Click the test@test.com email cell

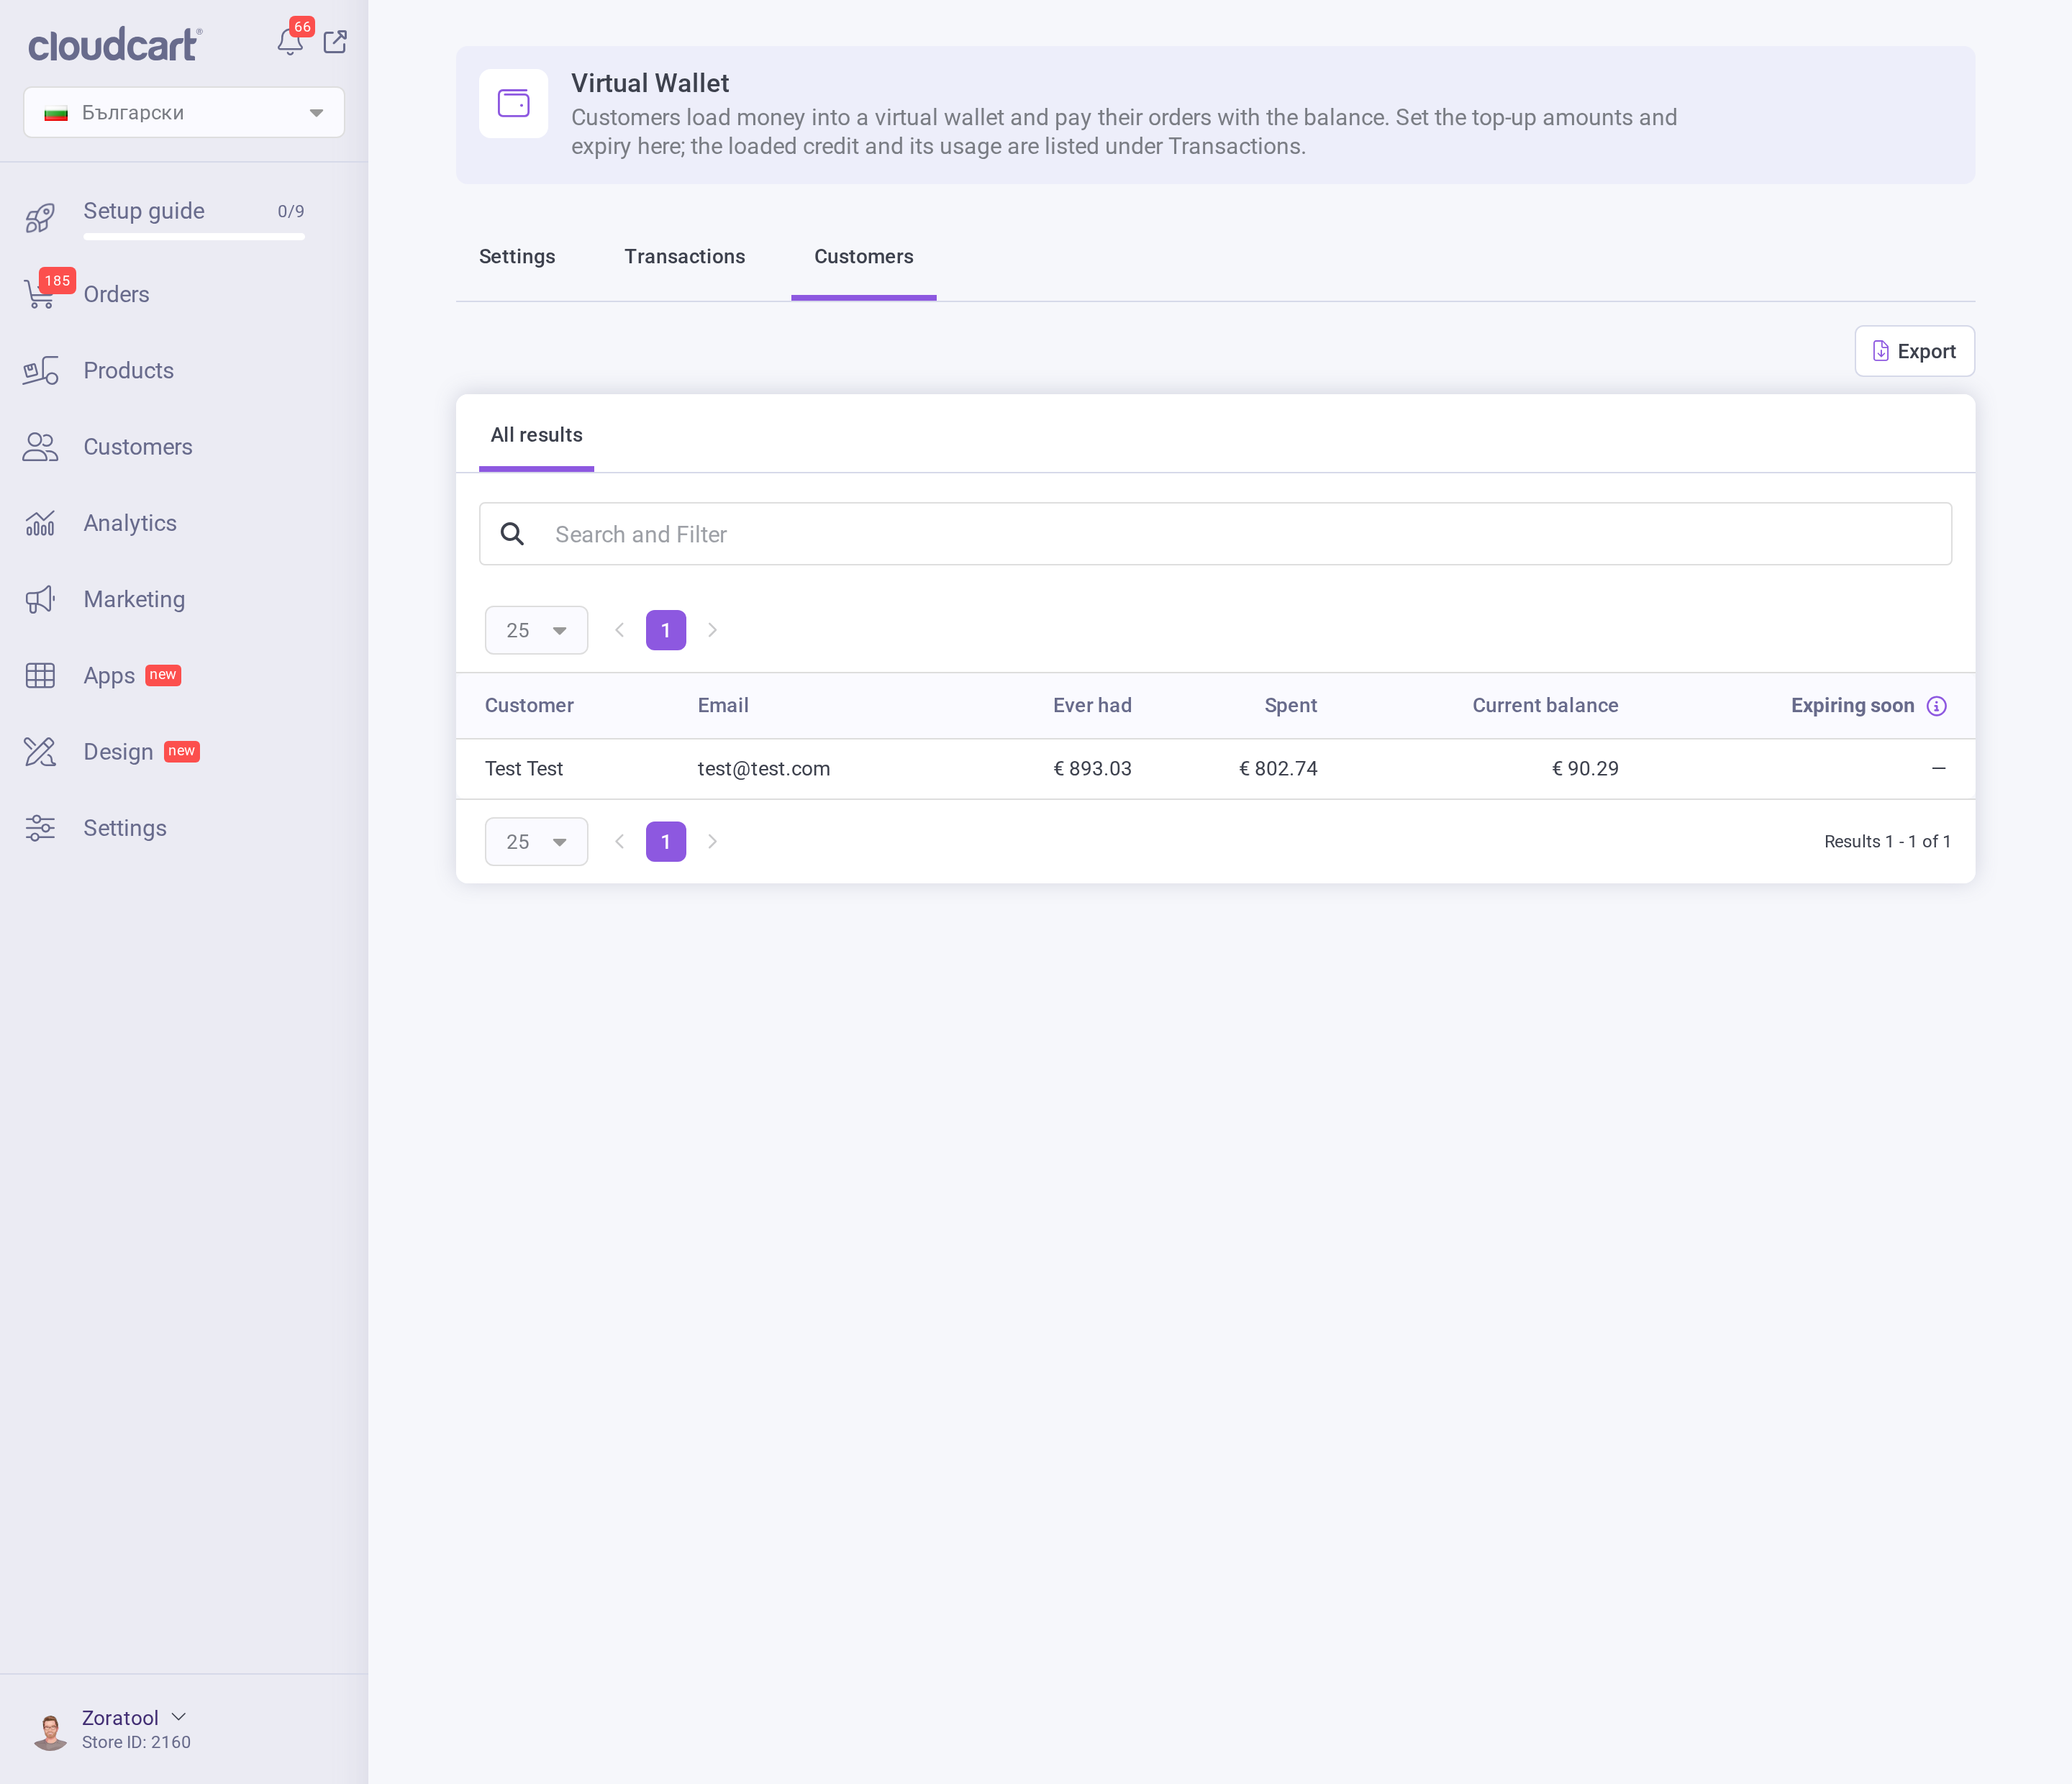[764, 768]
